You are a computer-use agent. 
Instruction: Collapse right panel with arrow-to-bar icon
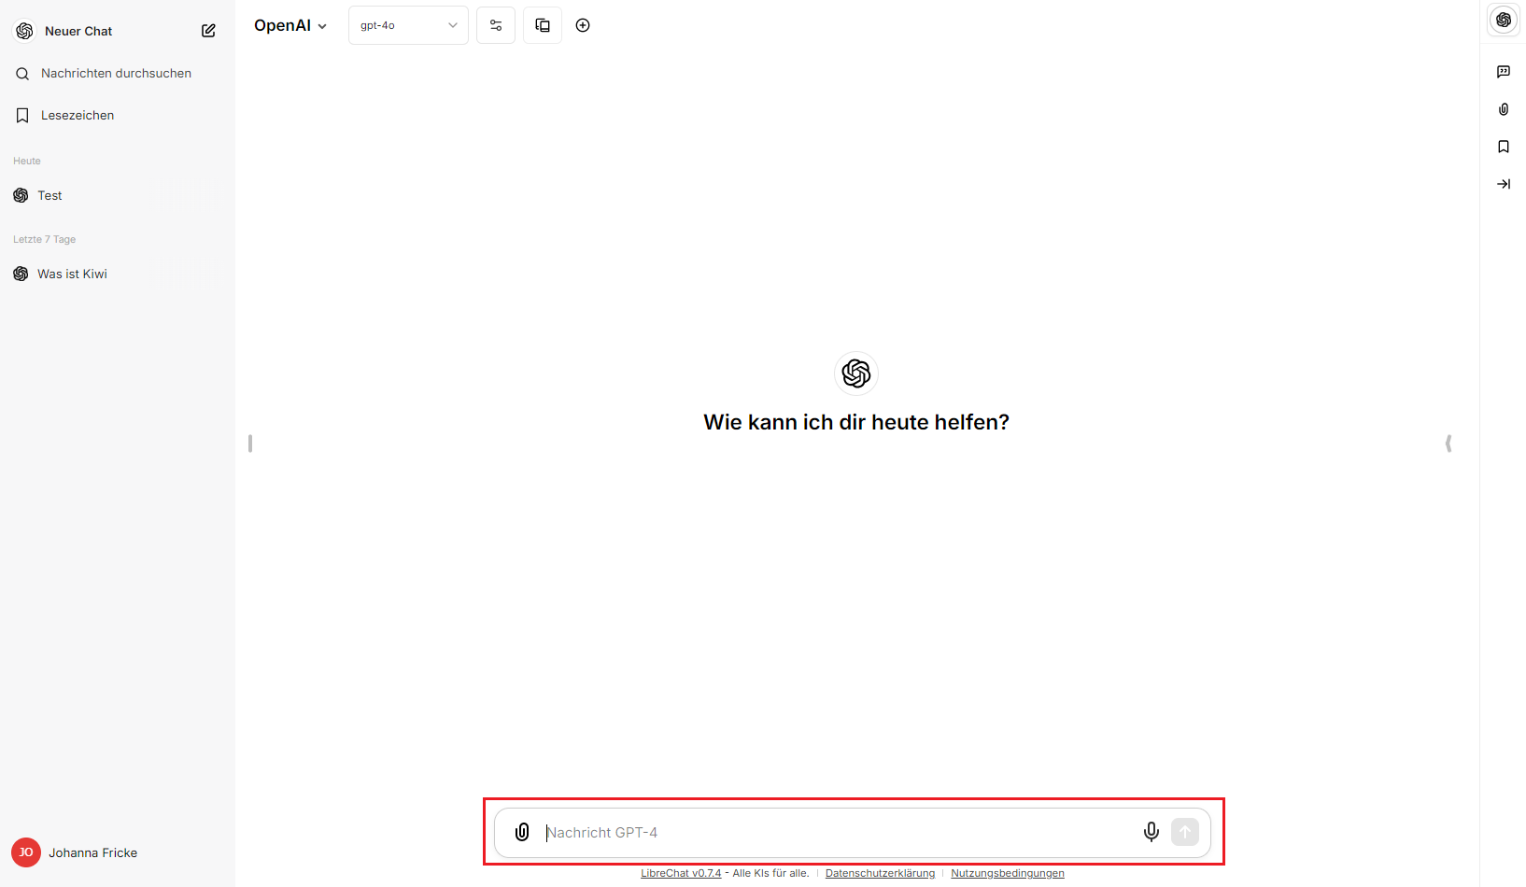[x=1504, y=184]
